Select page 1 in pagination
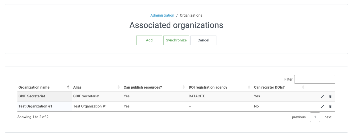Viewport: 353px width, 137px height. pos(315,117)
